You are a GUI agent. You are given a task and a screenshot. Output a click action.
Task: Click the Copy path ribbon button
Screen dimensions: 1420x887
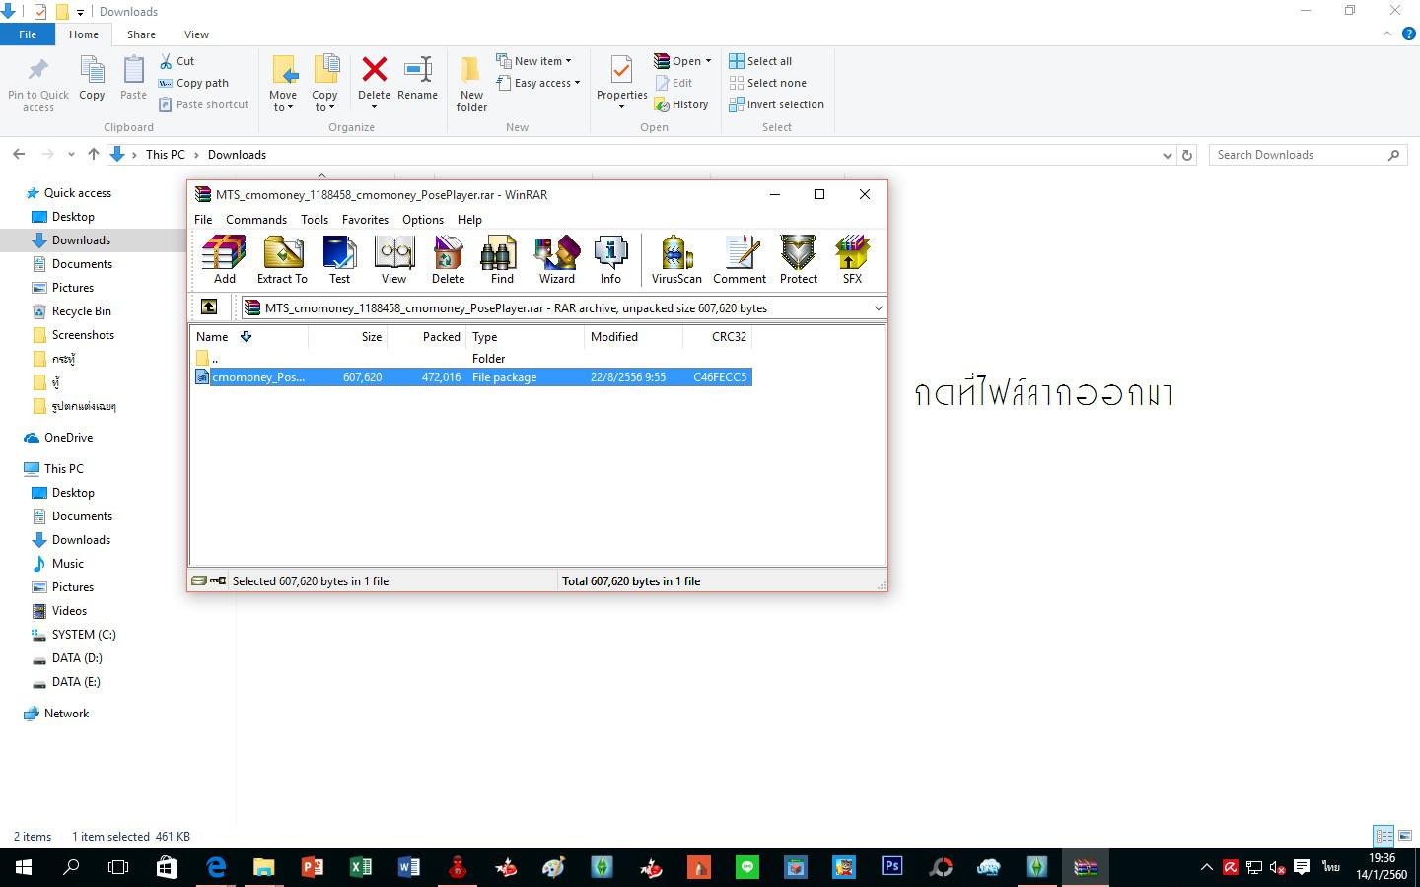point(193,83)
